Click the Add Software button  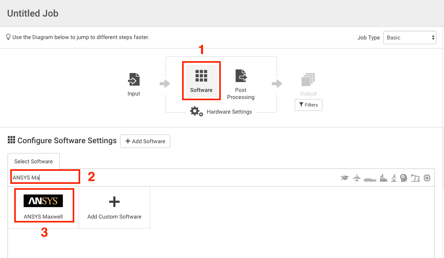click(x=145, y=141)
